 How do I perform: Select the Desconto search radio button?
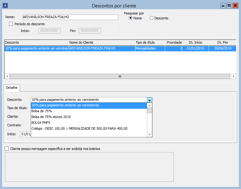tap(151, 18)
